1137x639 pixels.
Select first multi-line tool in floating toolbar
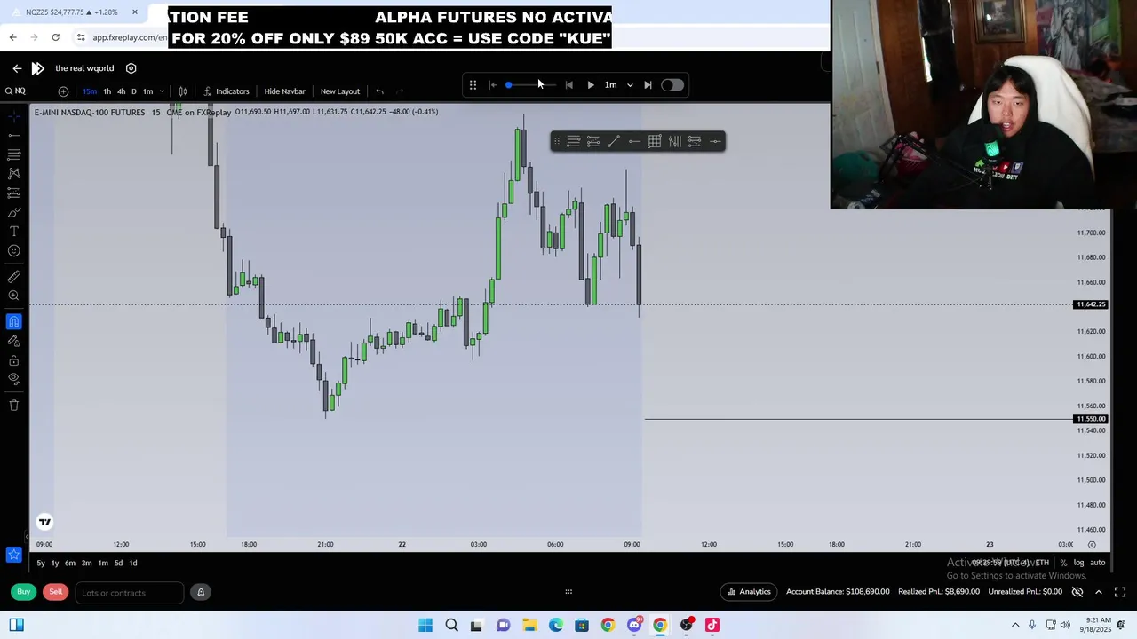(573, 141)
